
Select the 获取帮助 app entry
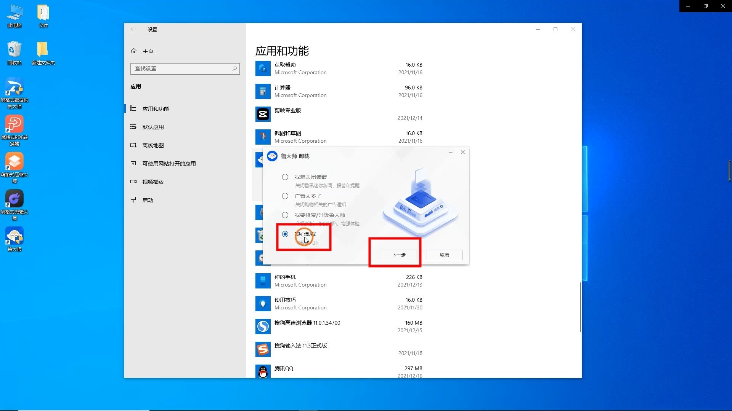(x=339, y=68)
